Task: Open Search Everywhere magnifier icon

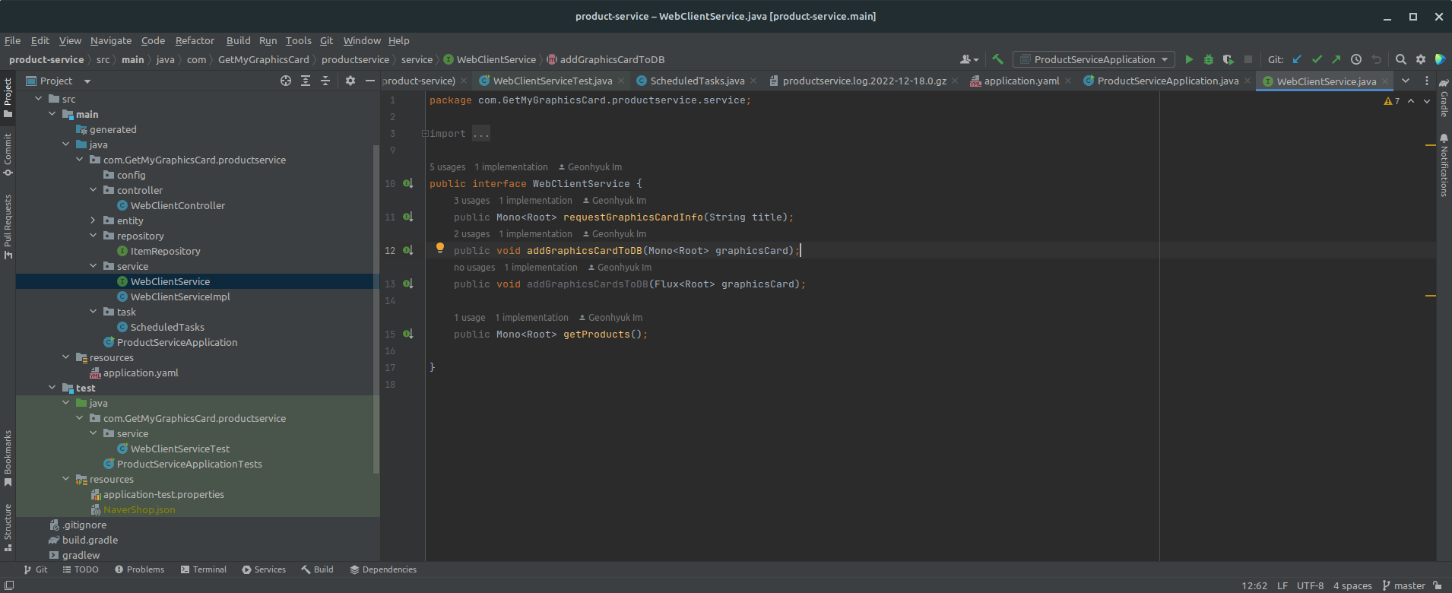Action: (1400, 59)
